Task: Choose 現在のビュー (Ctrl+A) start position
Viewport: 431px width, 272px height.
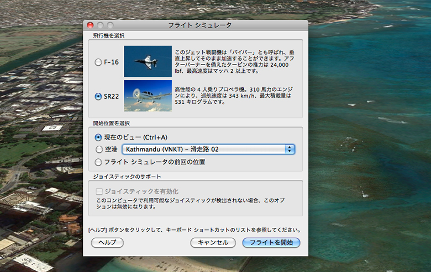Action: pyautogui.click(x=98, y=137)
